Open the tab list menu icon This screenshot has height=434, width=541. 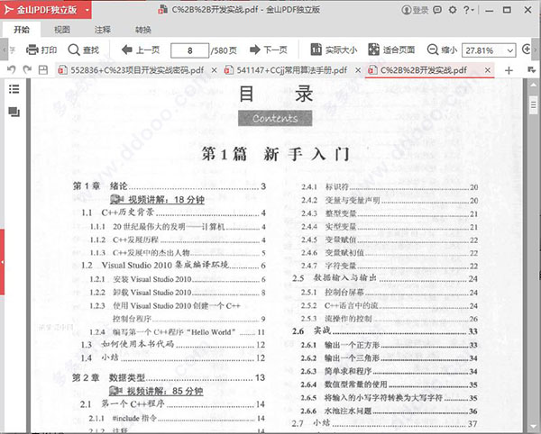[531, 70]
